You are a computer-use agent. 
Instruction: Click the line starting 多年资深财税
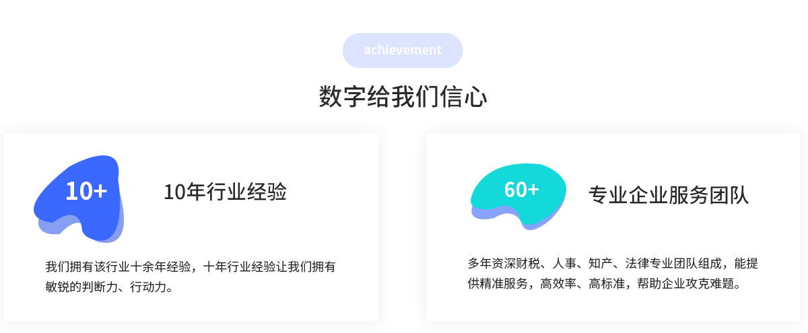[x=613, y=263]
